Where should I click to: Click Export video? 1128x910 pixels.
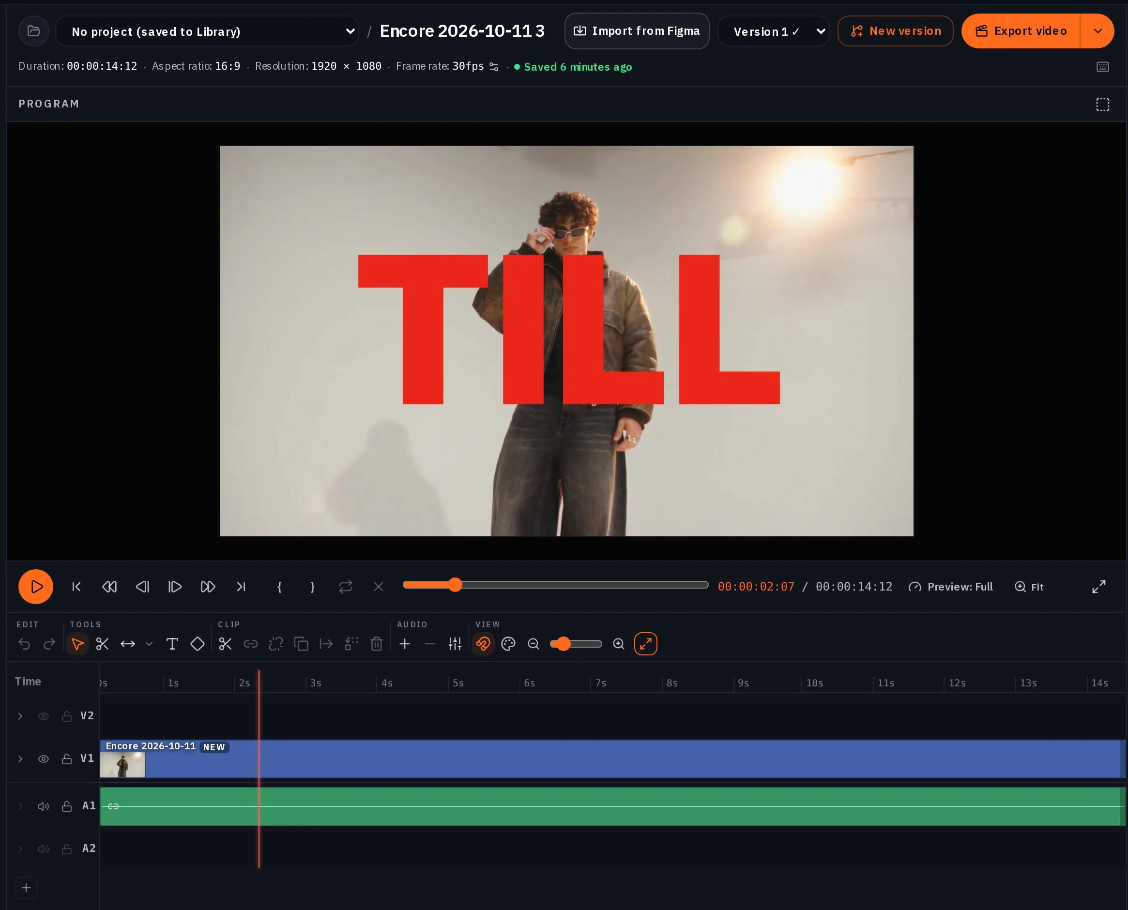[x=1021, y=31]
